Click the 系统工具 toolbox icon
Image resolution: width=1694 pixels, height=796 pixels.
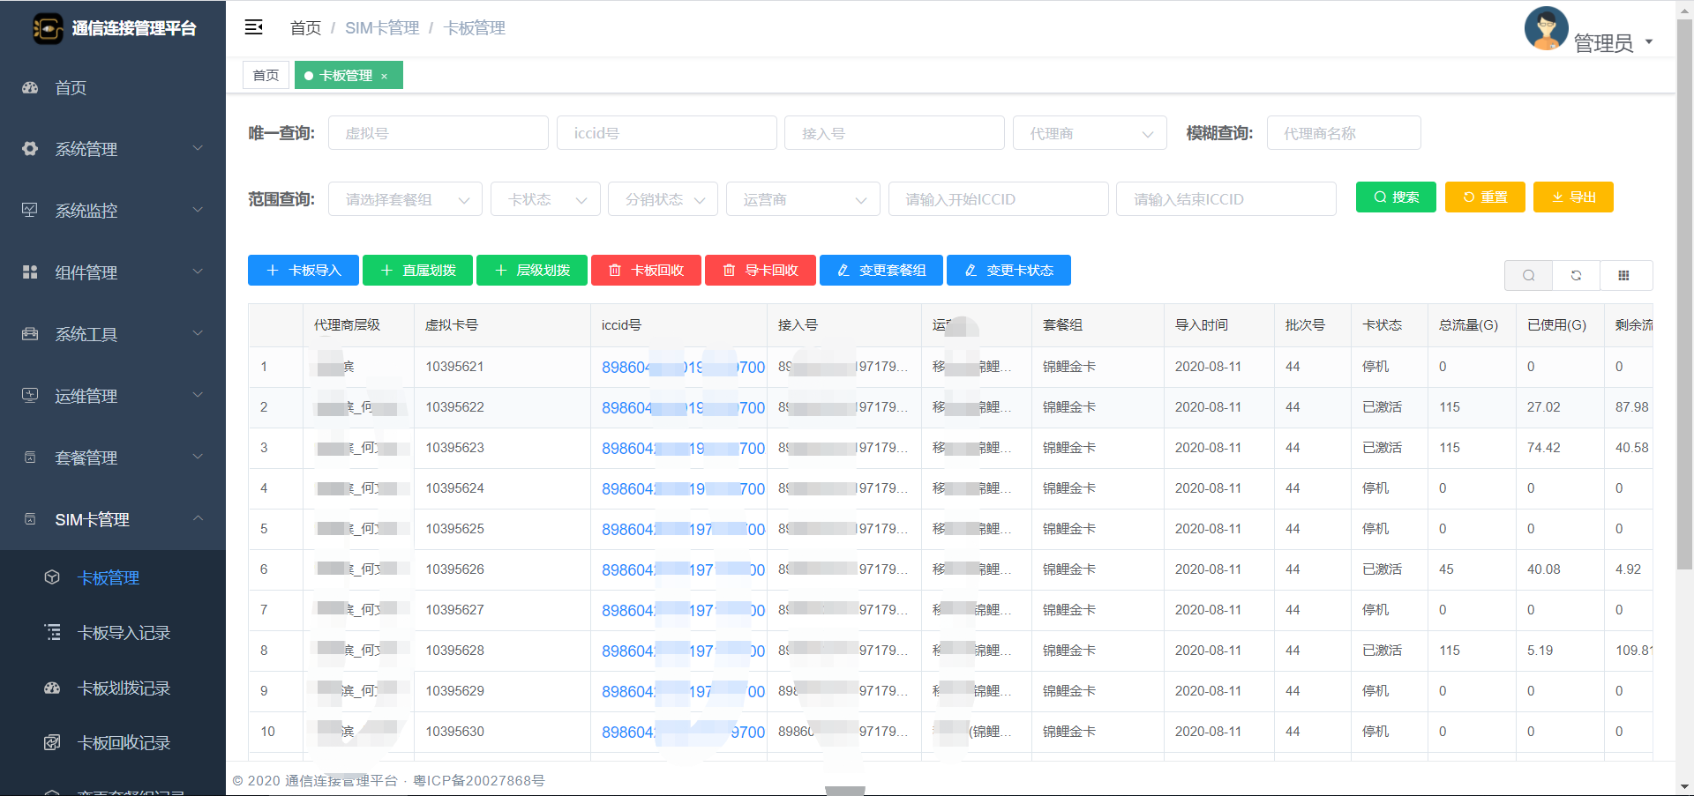30,334
